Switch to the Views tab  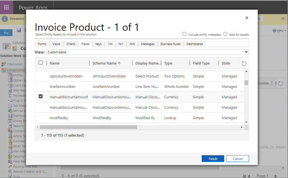click(x=56, y=44)
